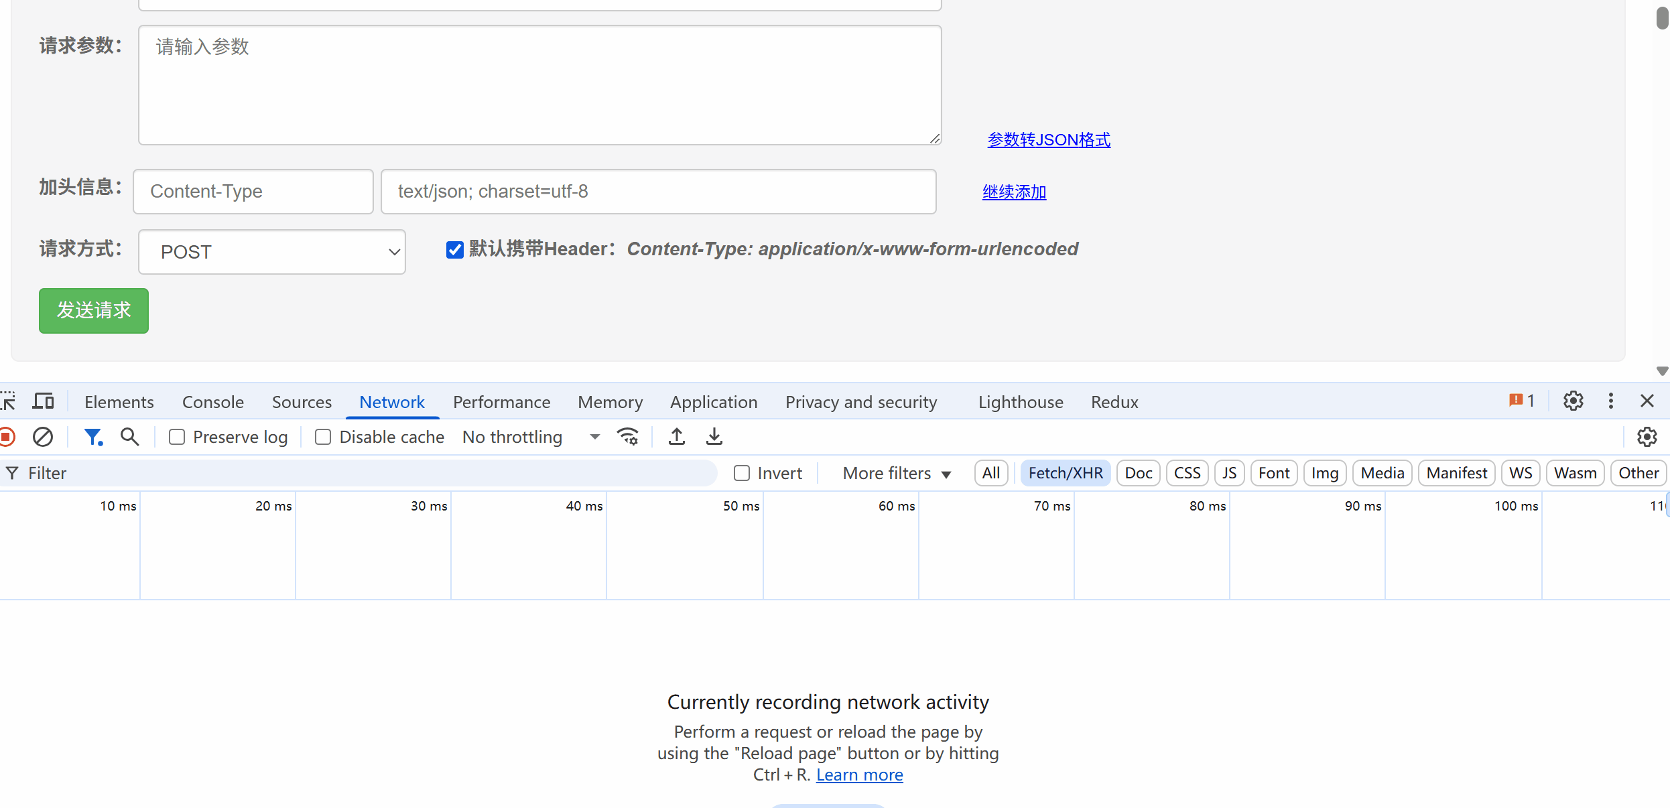Image resolution: width=1670 pixels, height=808 pixels.
Task: Enable the Disable cache checkbox
Action: click(323, 437)
